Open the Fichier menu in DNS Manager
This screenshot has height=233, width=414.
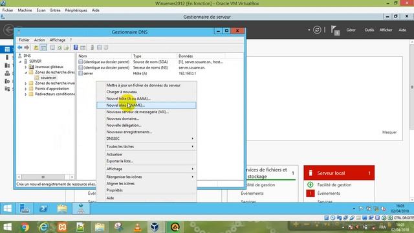click(24, 40)
